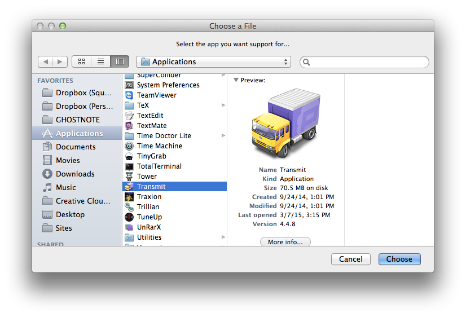
Task: Click the TinyGrab app icon
Action: [129, 156]
